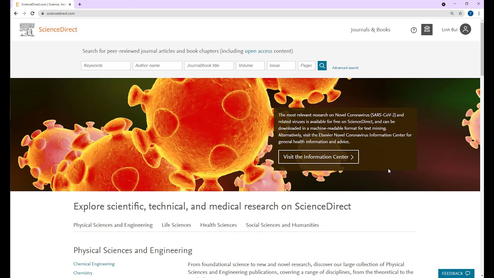Screen dimensions: 494x278
Task: Close the ScienceDirect browser tab
Action: tap(70, 4)
